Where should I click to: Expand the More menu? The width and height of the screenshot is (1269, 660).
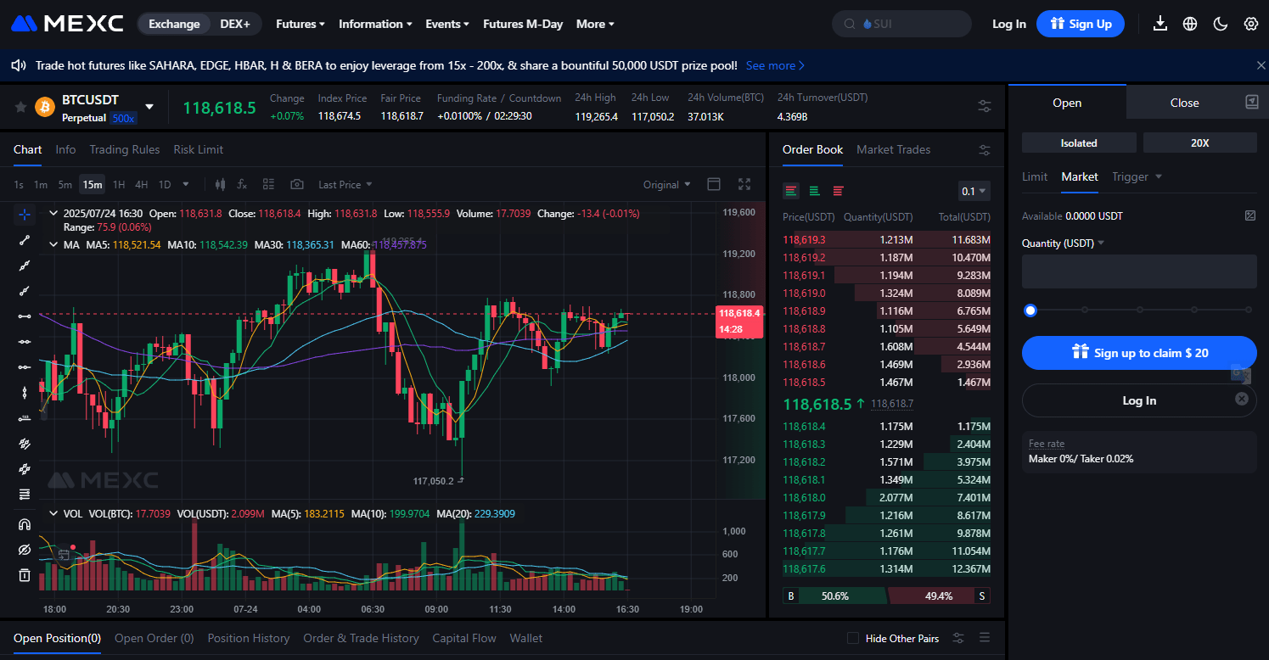coord(595,24)
